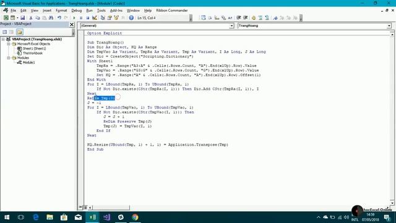
Task: Open the Insert menu
Action: click(47, 11)
